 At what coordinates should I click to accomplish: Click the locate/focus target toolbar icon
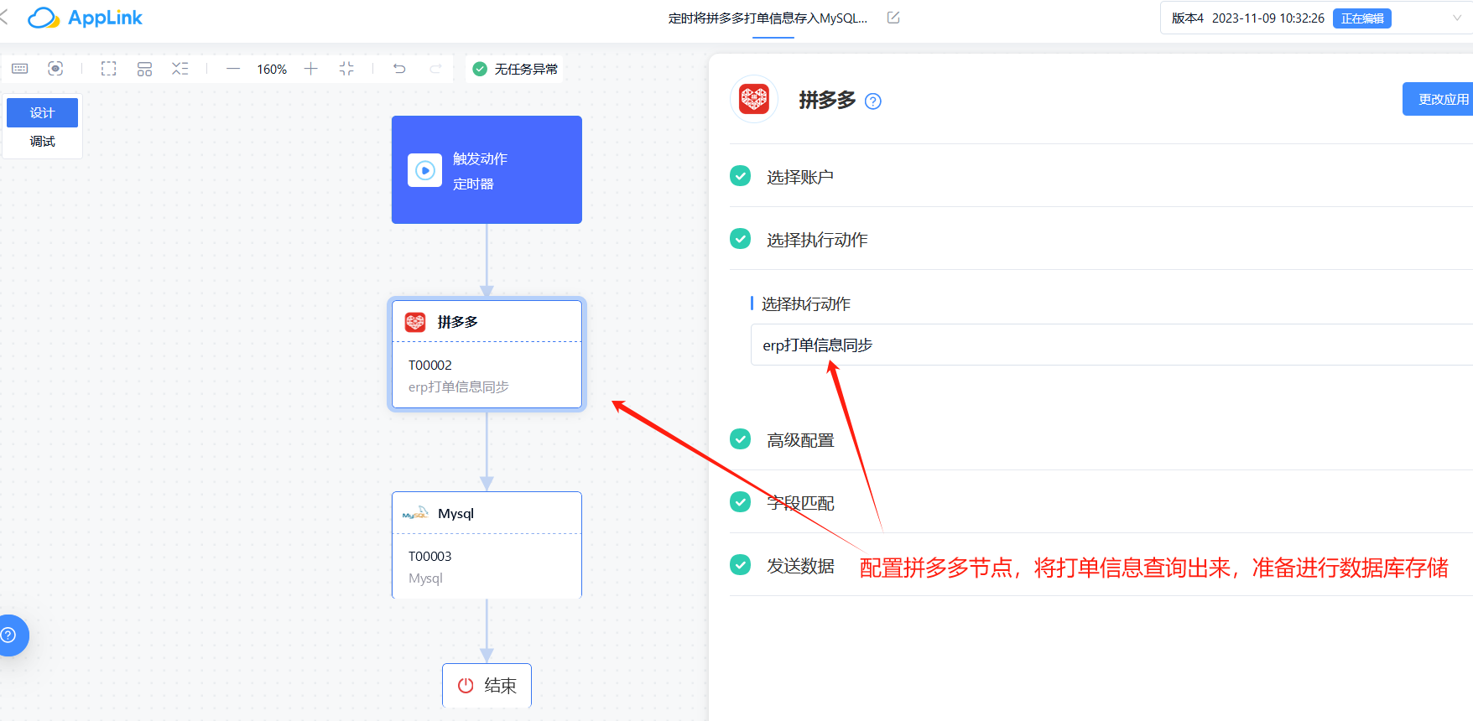pyautogui.click(x=55, y=69)
